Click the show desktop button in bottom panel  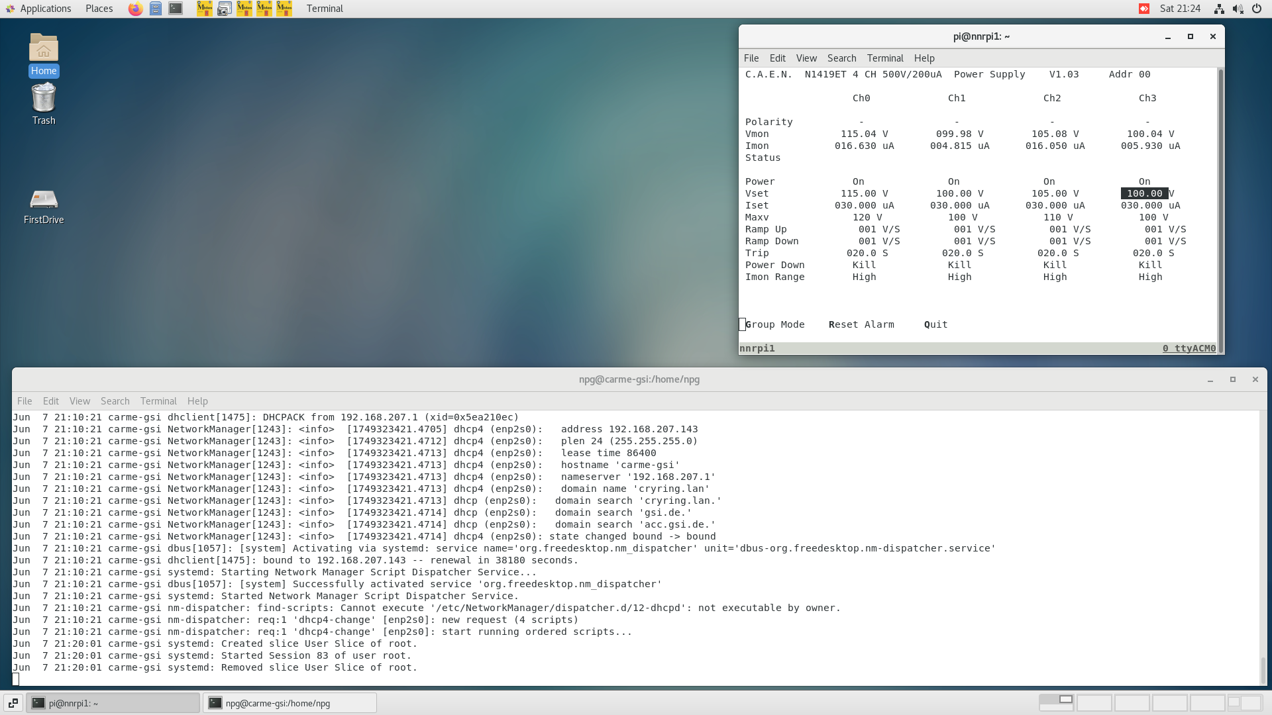point(13,703)
